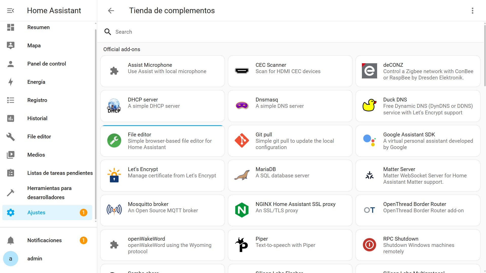Go to Energía in the sidebar

[x=36, y=82]
